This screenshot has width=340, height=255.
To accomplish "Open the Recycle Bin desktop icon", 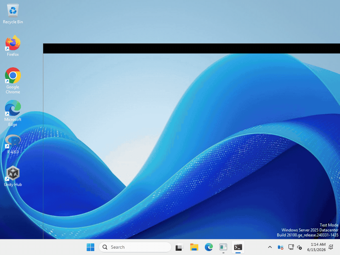I will 13,14.
